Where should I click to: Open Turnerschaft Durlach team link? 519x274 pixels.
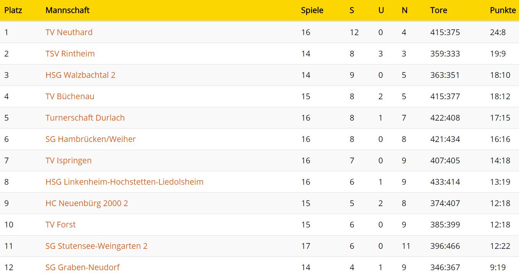(x=85, y=118)
